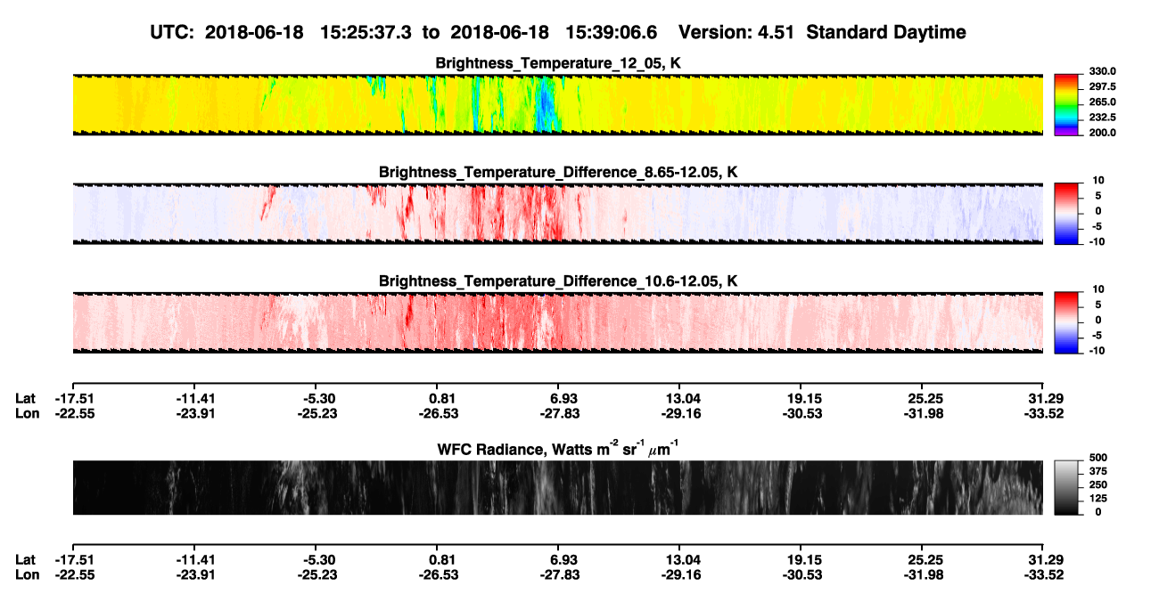Click the 200.0 colorbar tick label
This screenshot has width=1159, height=594.
1100,132
